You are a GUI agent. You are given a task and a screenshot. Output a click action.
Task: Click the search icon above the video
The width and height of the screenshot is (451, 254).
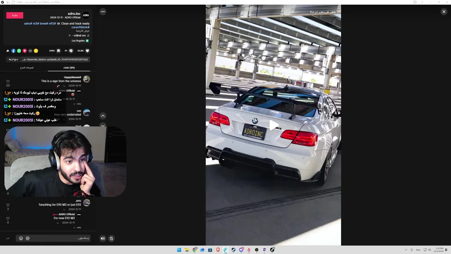point(212,12)
